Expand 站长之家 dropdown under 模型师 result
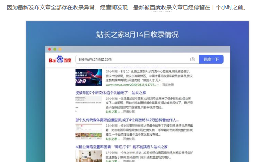 tap(119, 139)
